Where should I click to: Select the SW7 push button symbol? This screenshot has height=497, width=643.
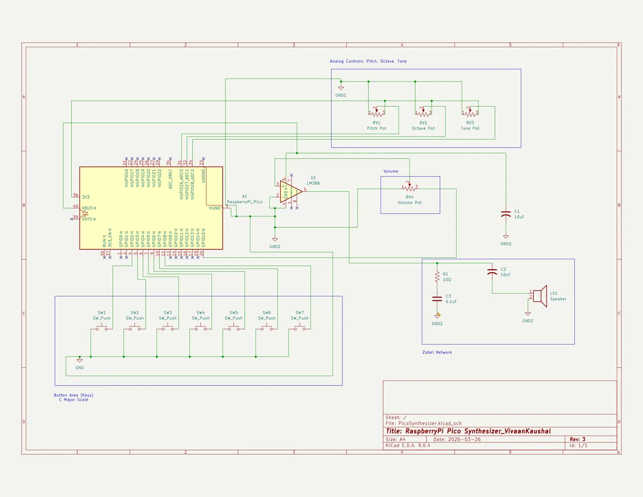pos(300,328)
